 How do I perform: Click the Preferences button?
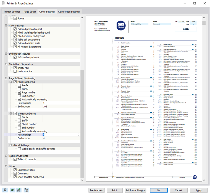(96, 190)
